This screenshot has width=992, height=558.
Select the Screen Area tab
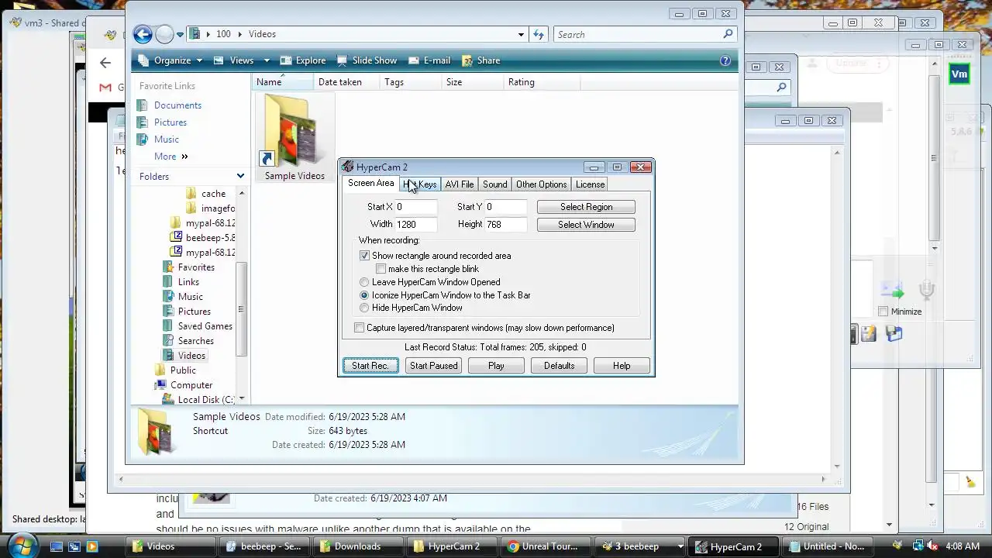370,183
